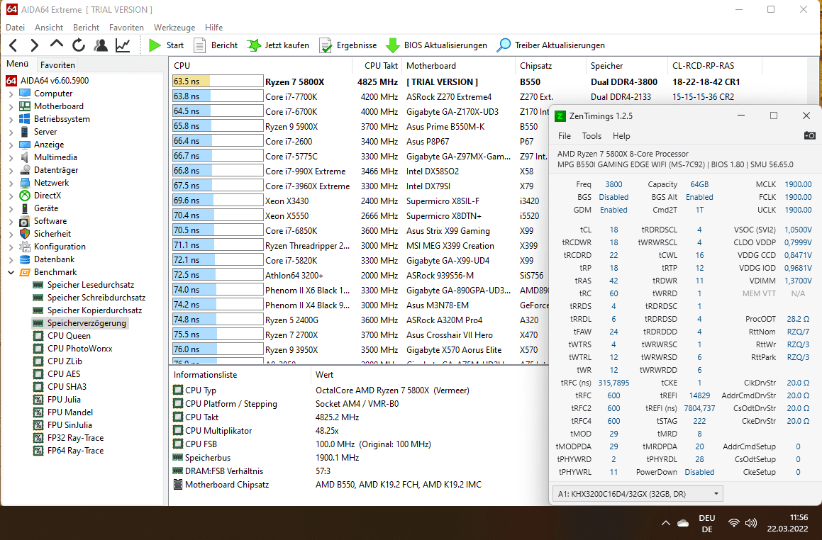Start the benchmark with the green Start button
This screenshot has height=540, width=822.
[x=166, y=45]
